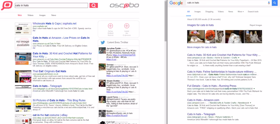The height and width of the screenshot is (124, 280).
Task: Click the Set as Default Search plus icon
Action: click(110, 26)
